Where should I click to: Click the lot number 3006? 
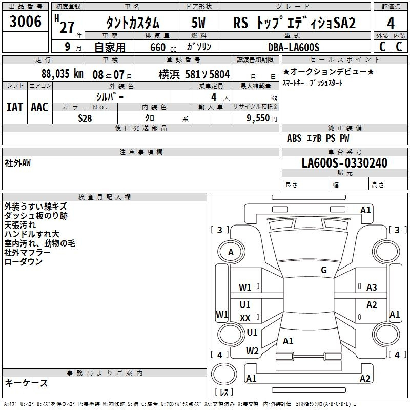pyautogui.click(x=25, y=22)
